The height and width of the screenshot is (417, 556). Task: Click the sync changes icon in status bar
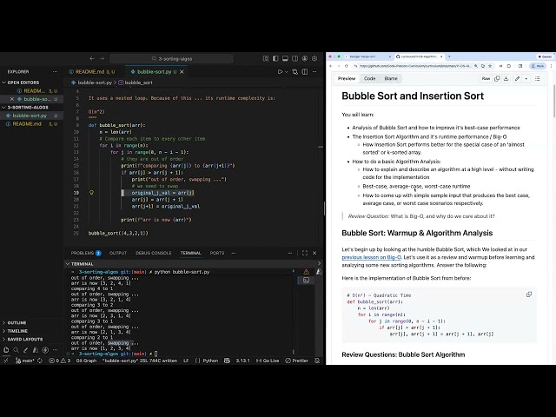click(40, 361)
